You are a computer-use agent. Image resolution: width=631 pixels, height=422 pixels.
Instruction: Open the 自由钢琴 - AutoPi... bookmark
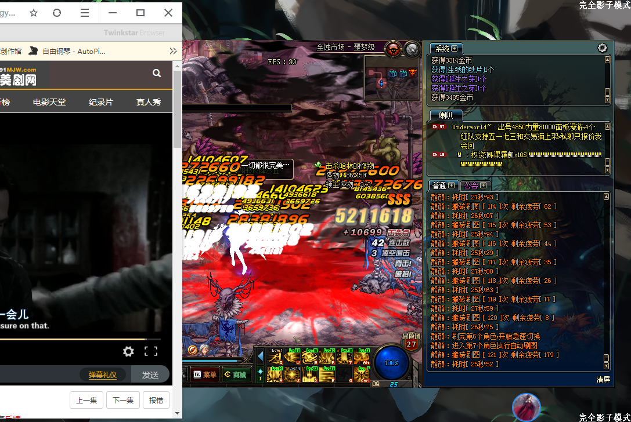[x=67, y=51]
